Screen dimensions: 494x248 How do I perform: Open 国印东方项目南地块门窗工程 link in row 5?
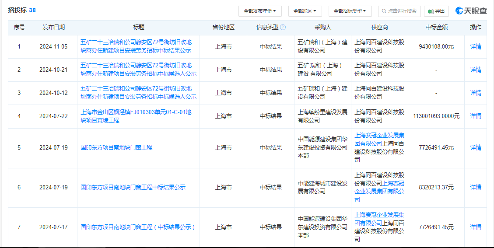point(116,147)
